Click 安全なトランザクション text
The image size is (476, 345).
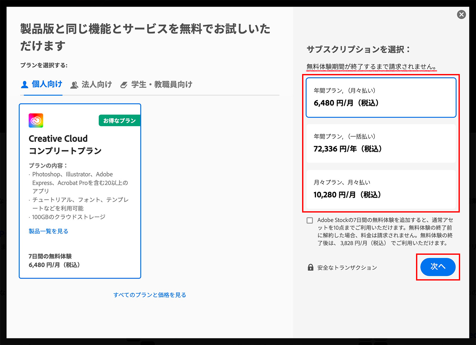point(347,267)
